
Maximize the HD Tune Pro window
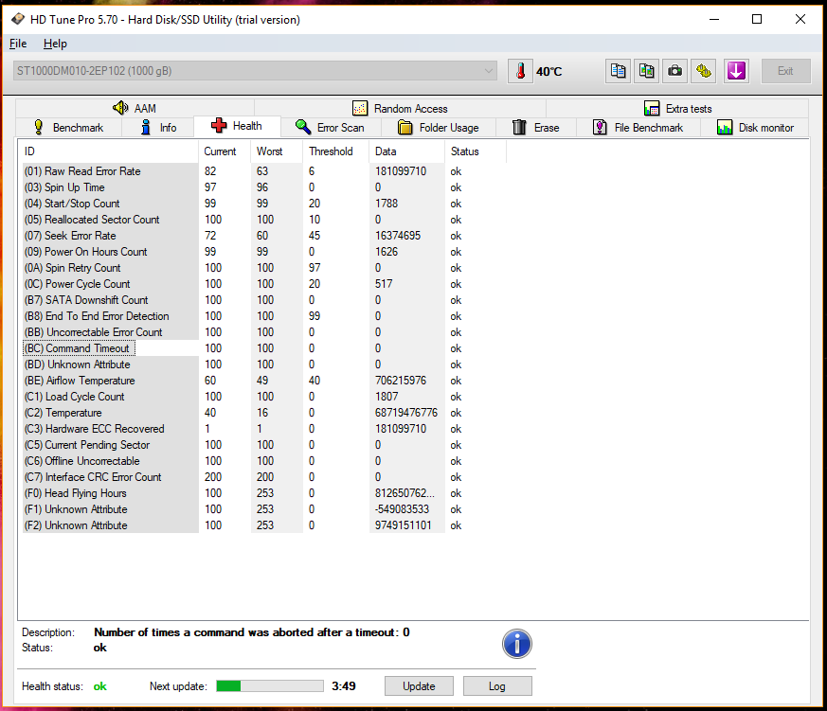757,20
